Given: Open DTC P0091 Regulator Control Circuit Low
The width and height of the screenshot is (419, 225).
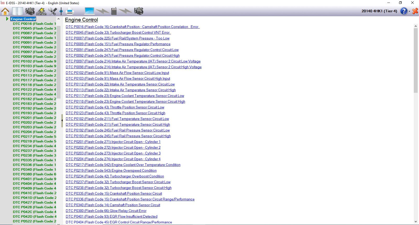Looking at the screenshot, I should [x=122, y=50].
